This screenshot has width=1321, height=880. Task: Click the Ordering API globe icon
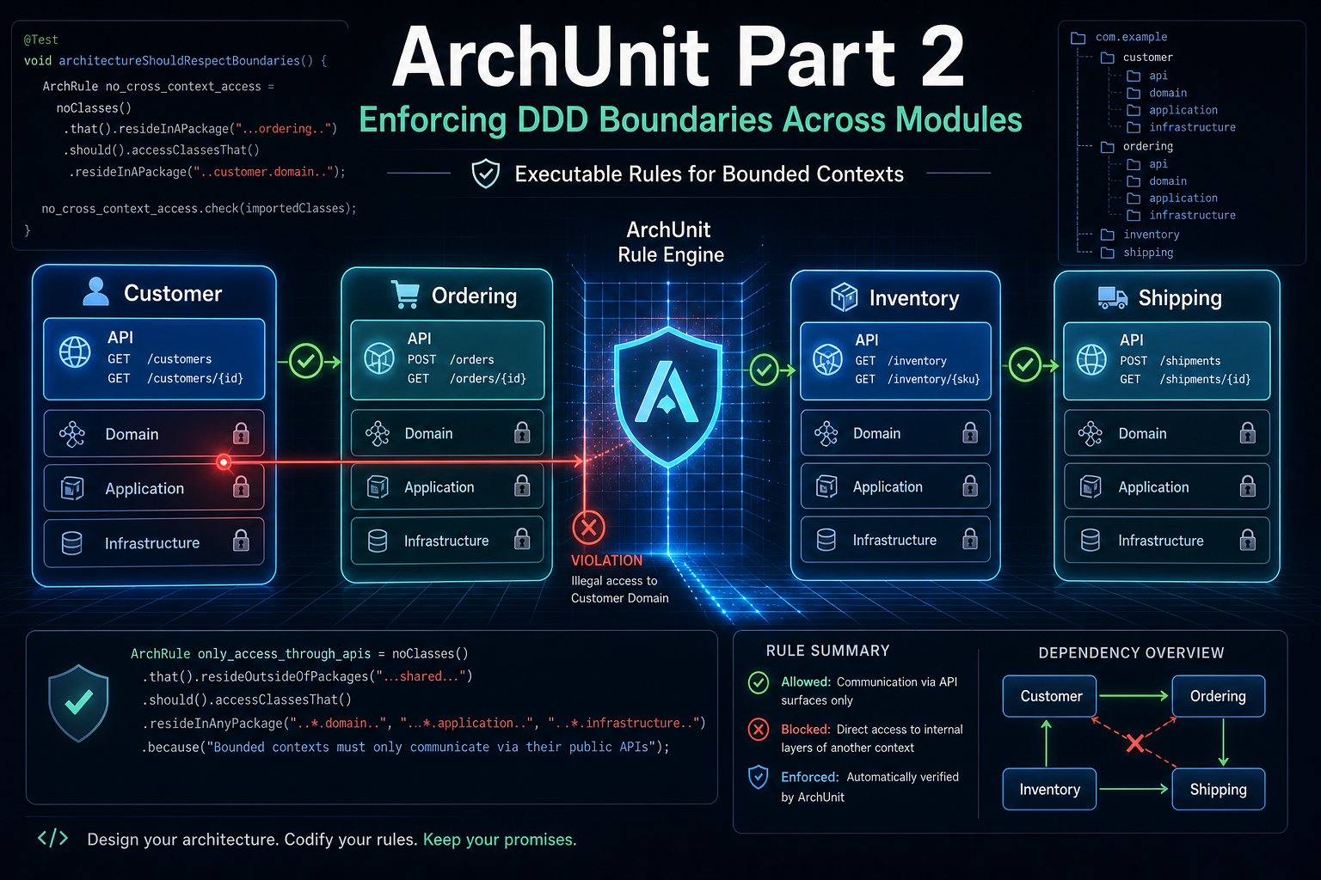click(x=379, y=357)
